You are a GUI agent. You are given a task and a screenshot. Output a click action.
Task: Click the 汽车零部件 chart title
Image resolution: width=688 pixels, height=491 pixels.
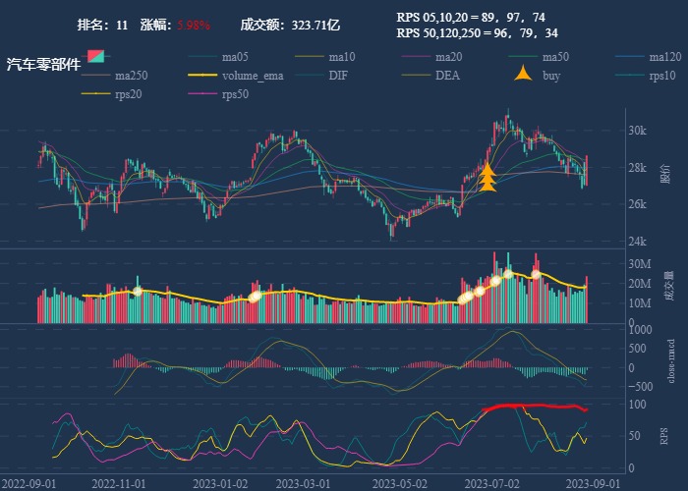(x=43, y=65)
